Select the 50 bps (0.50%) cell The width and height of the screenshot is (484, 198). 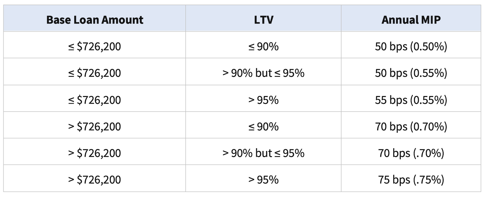pos(411,46)
